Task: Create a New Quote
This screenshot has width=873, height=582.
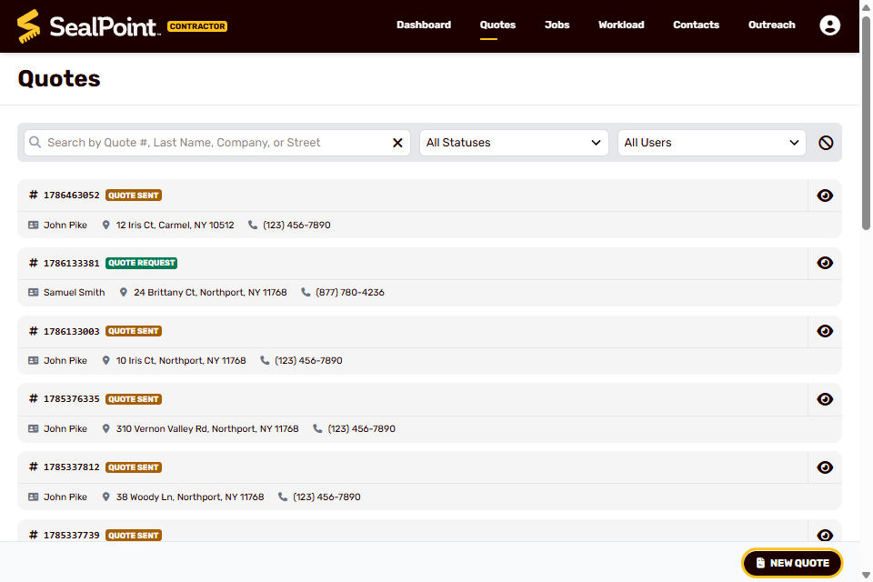Action: [792, 563]
